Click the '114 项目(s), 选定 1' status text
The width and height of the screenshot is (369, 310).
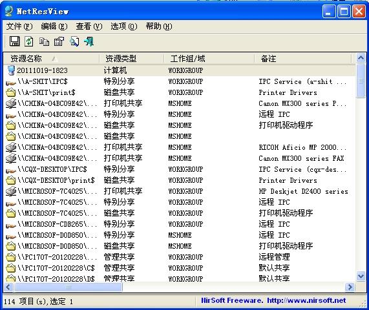click(x=38, y=302)
